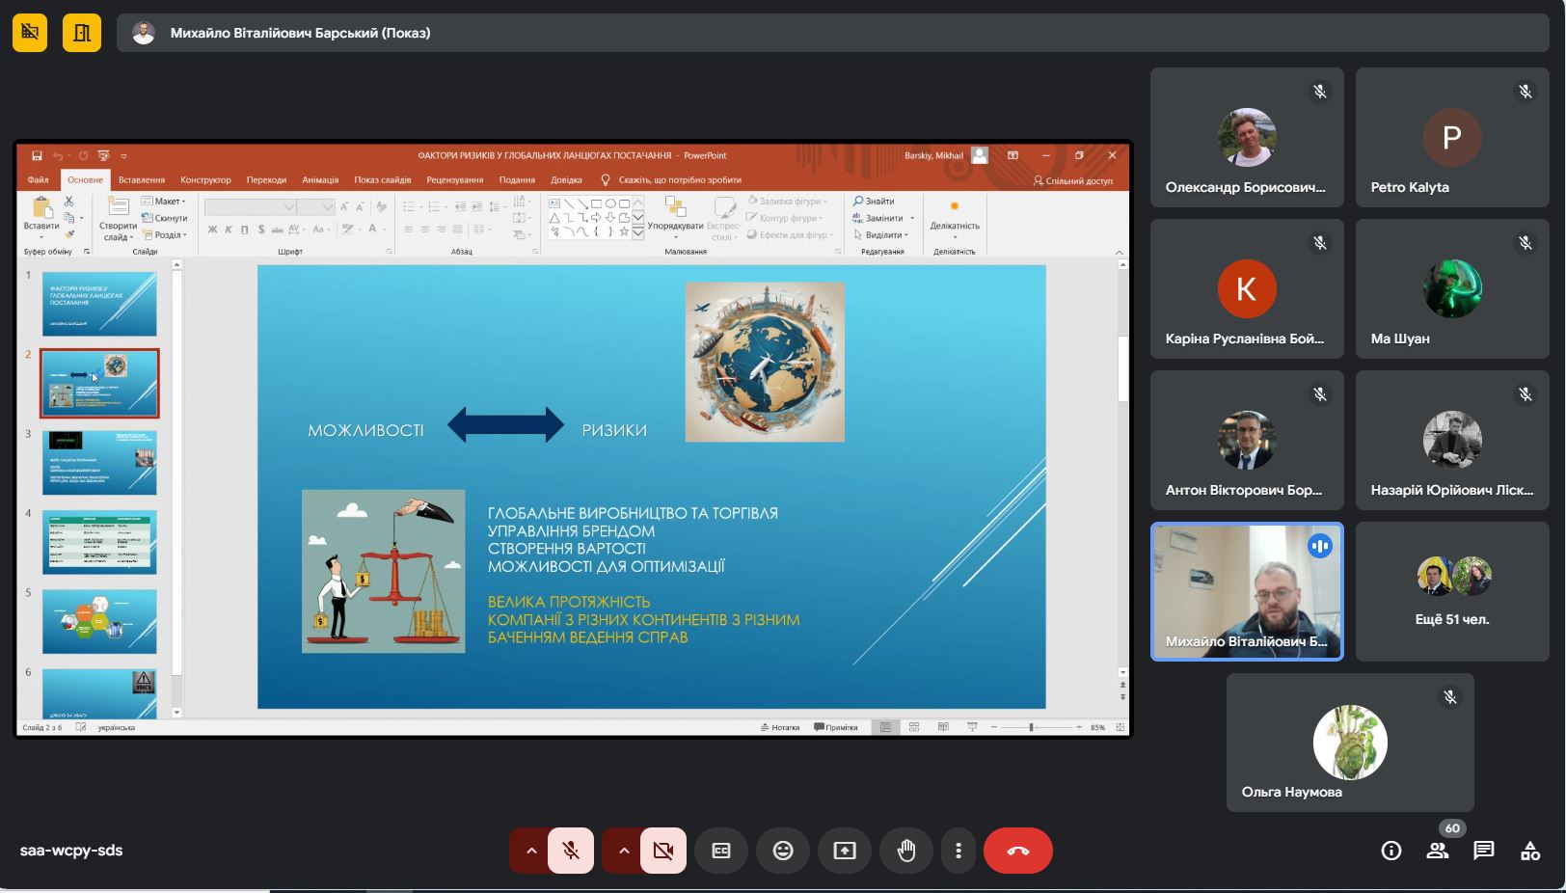This screenshot has width=1566, height=893.
Task: Unmute the microphone
Action: point(571,851)
